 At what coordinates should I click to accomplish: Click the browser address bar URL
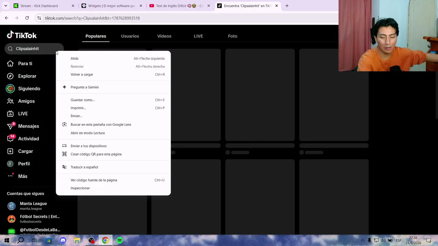(x=92, y=18)
